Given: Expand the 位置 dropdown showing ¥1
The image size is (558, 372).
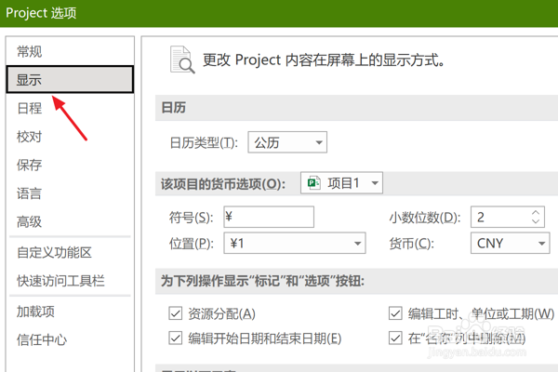Looking at the screenshot, I should [294, 243].
